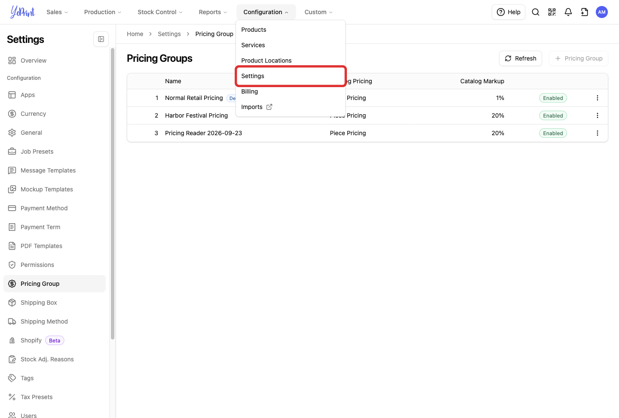Click the Shipping Method truck icon

(x=12, y=321)
